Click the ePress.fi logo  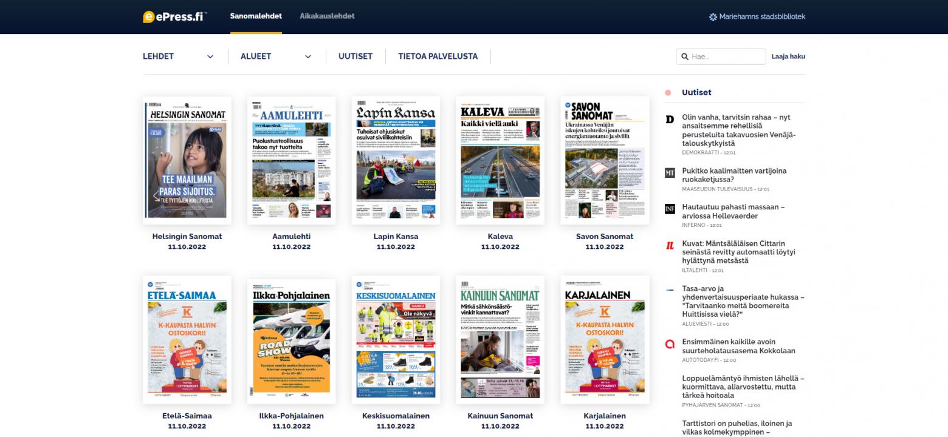(175, 16)
